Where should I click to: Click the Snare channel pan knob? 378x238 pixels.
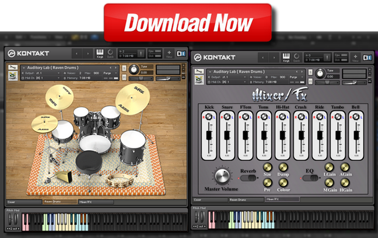click(x=227, y=117)
